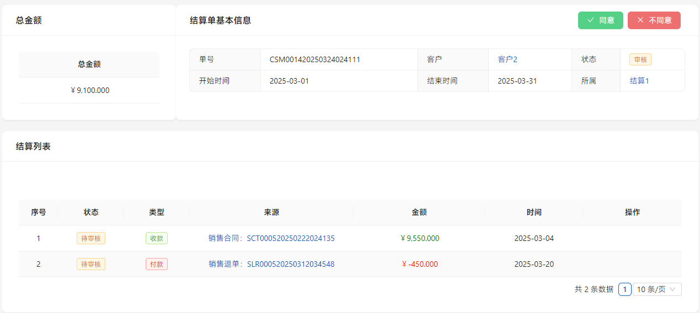
Task: Go to page 1 in pagination
Action: [624, 289]
